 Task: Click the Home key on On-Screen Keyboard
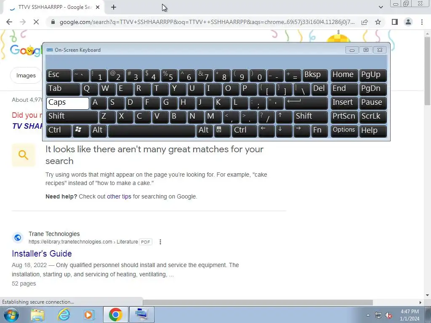coord(344,76)
